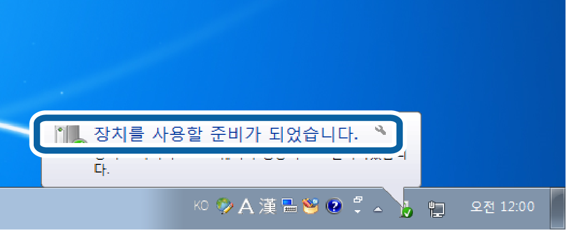Open the network connection tray icon

point(437,208)
